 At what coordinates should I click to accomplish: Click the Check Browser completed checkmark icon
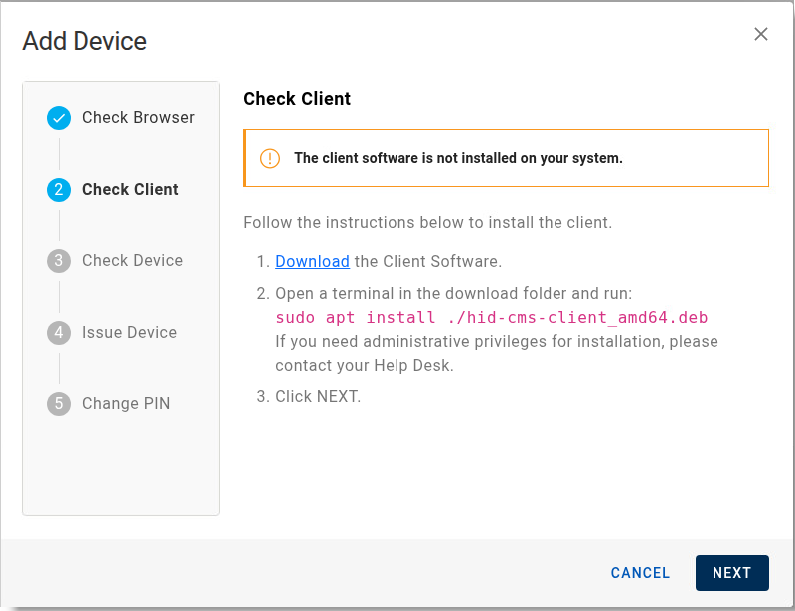59,118
